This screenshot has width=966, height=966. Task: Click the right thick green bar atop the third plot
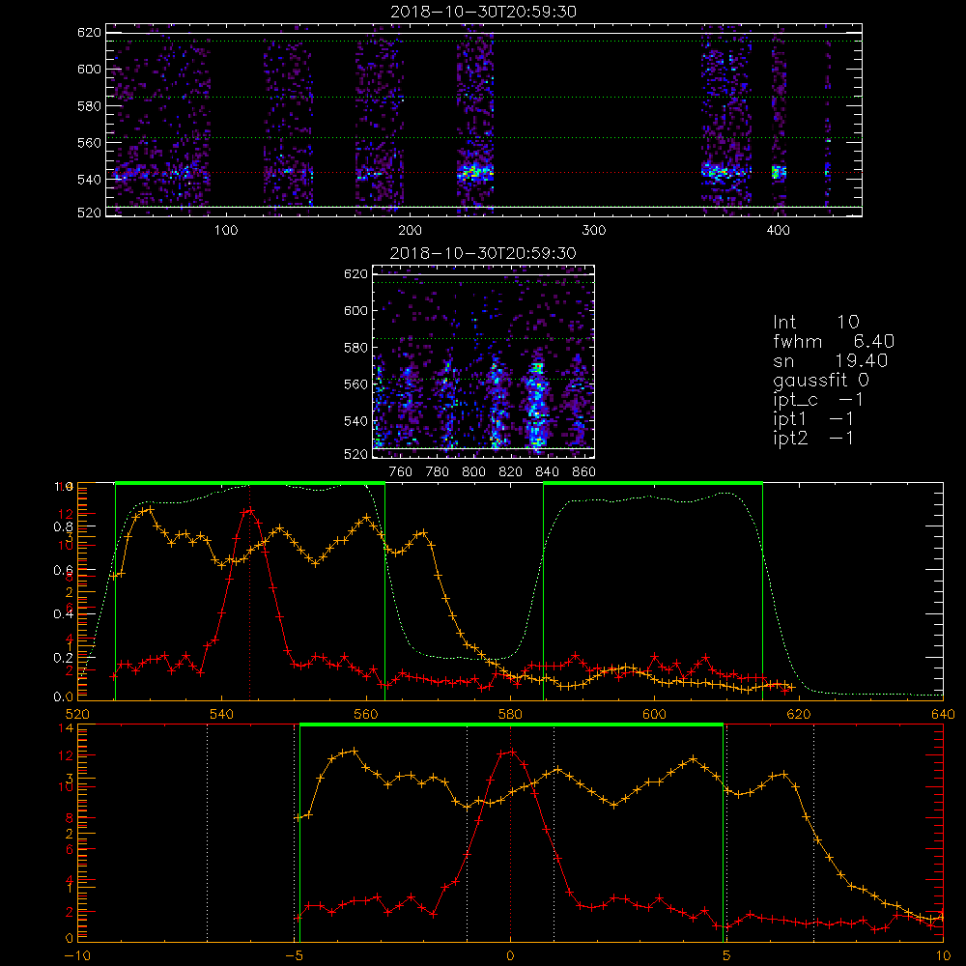[653, 484]
